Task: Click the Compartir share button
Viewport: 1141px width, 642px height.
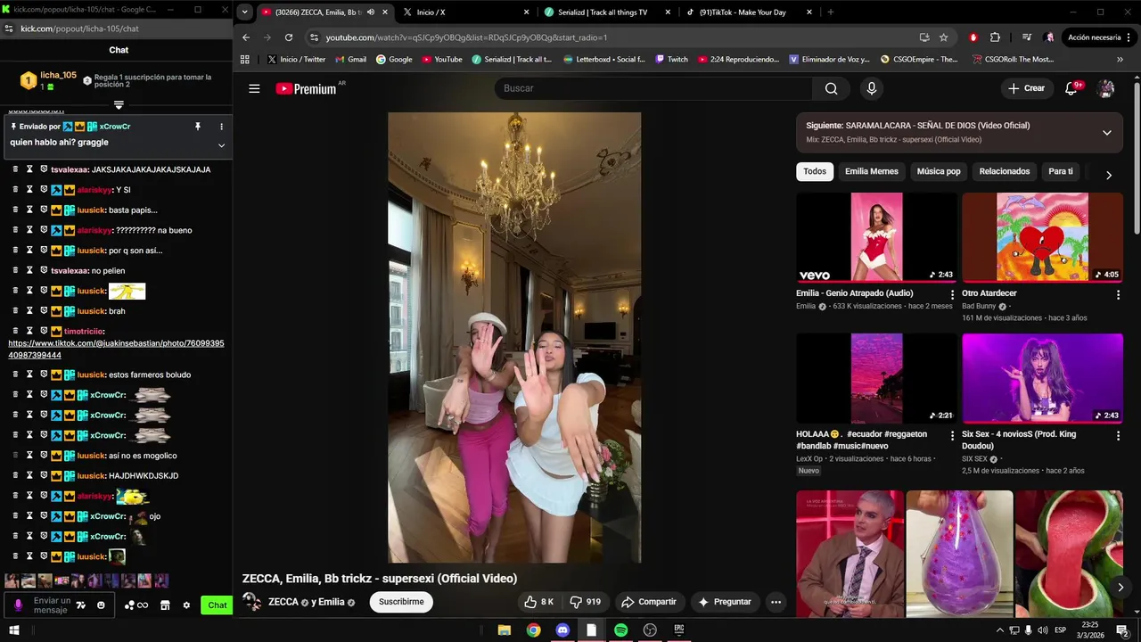Action: point(649,602)
